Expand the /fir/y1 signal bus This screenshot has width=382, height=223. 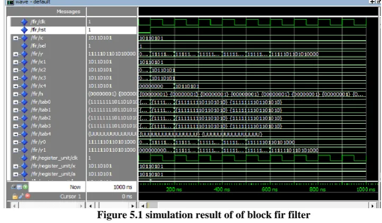(16, 151)
